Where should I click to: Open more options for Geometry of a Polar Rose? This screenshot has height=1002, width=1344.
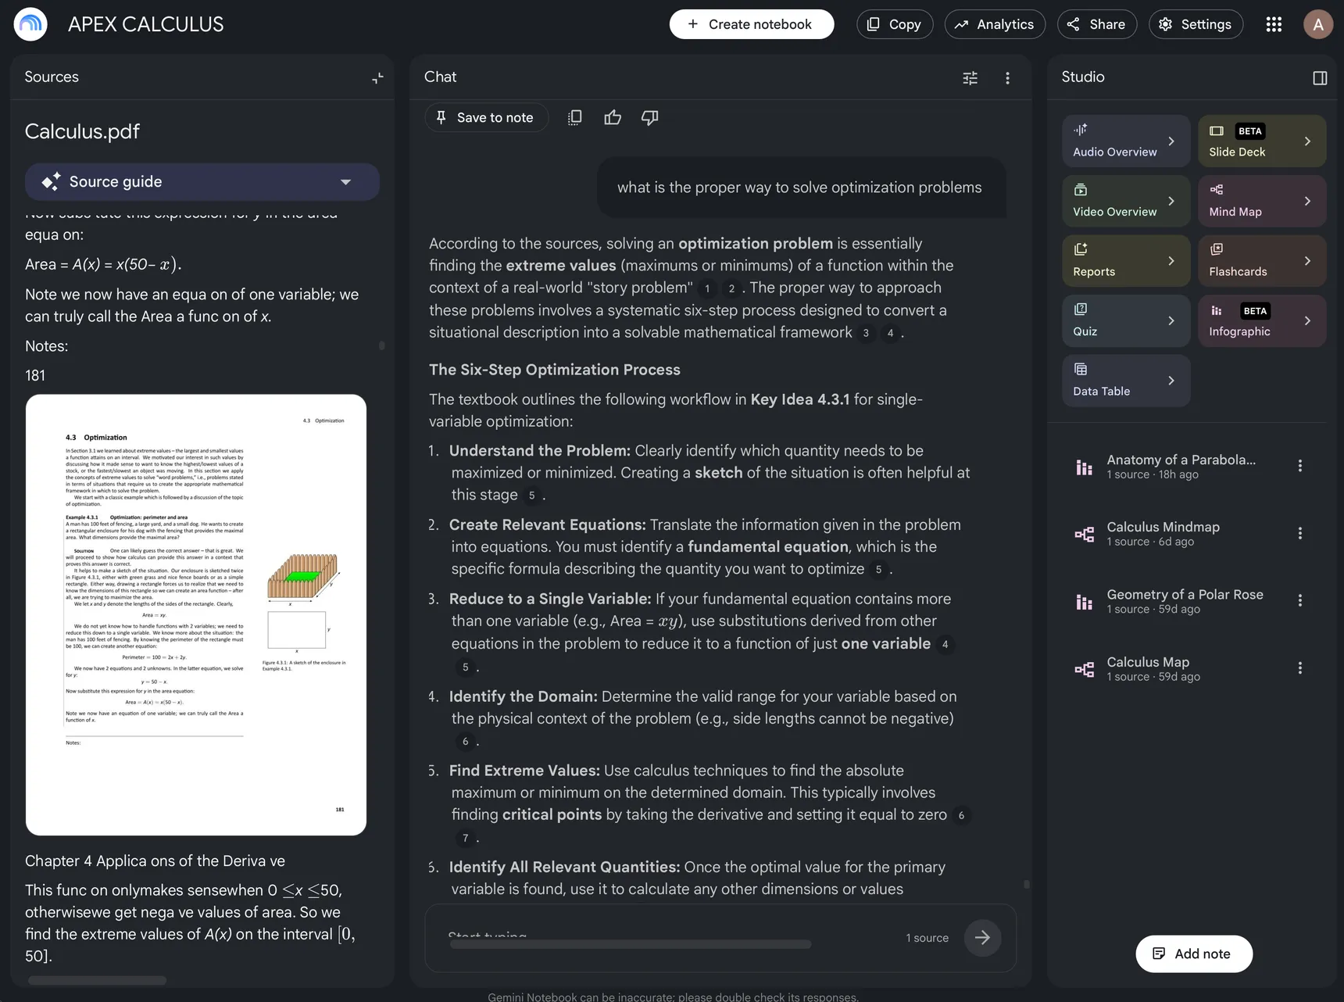coord(1300,600)
